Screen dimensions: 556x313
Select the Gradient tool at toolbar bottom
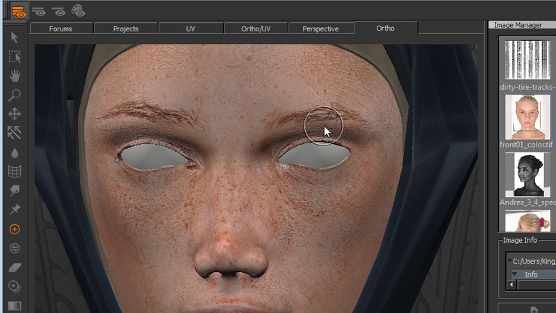coord(14,305)
